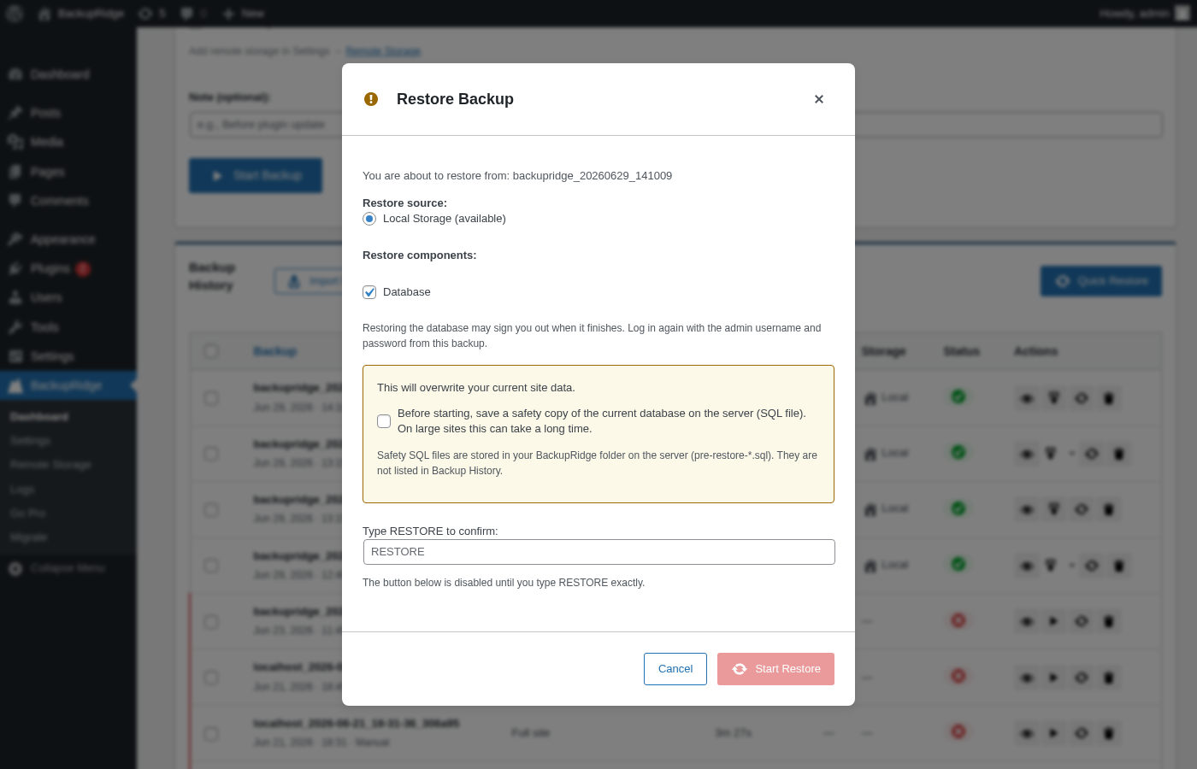The width and height of the screenshot is (1197, 769).
Task: Select Local Storage restore source
Action: (x=369, y=219)
